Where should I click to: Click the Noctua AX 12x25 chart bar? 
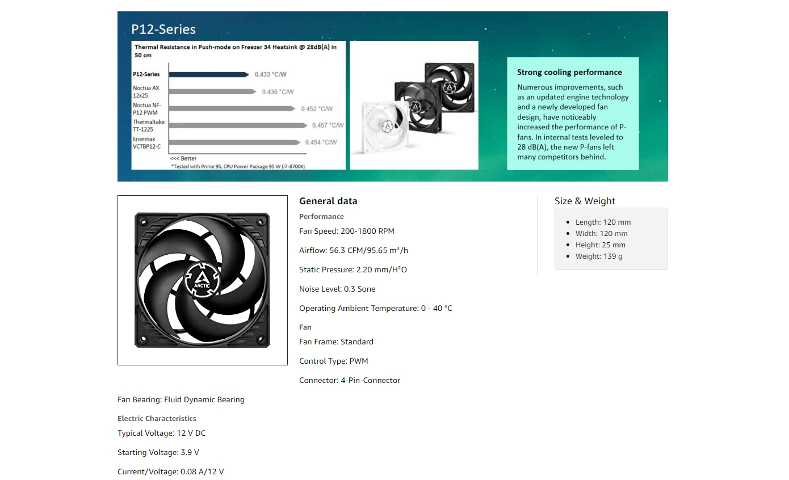[212, 91]
